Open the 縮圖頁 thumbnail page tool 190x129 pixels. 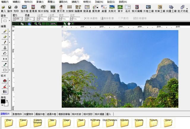click(x=78, y=9)
